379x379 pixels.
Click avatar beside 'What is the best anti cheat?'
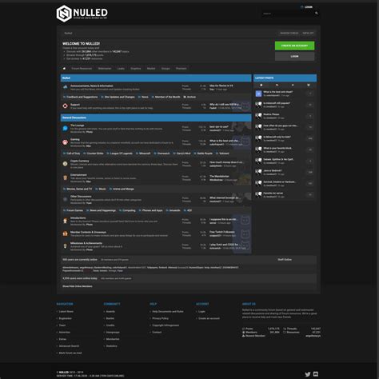(258, 94)
